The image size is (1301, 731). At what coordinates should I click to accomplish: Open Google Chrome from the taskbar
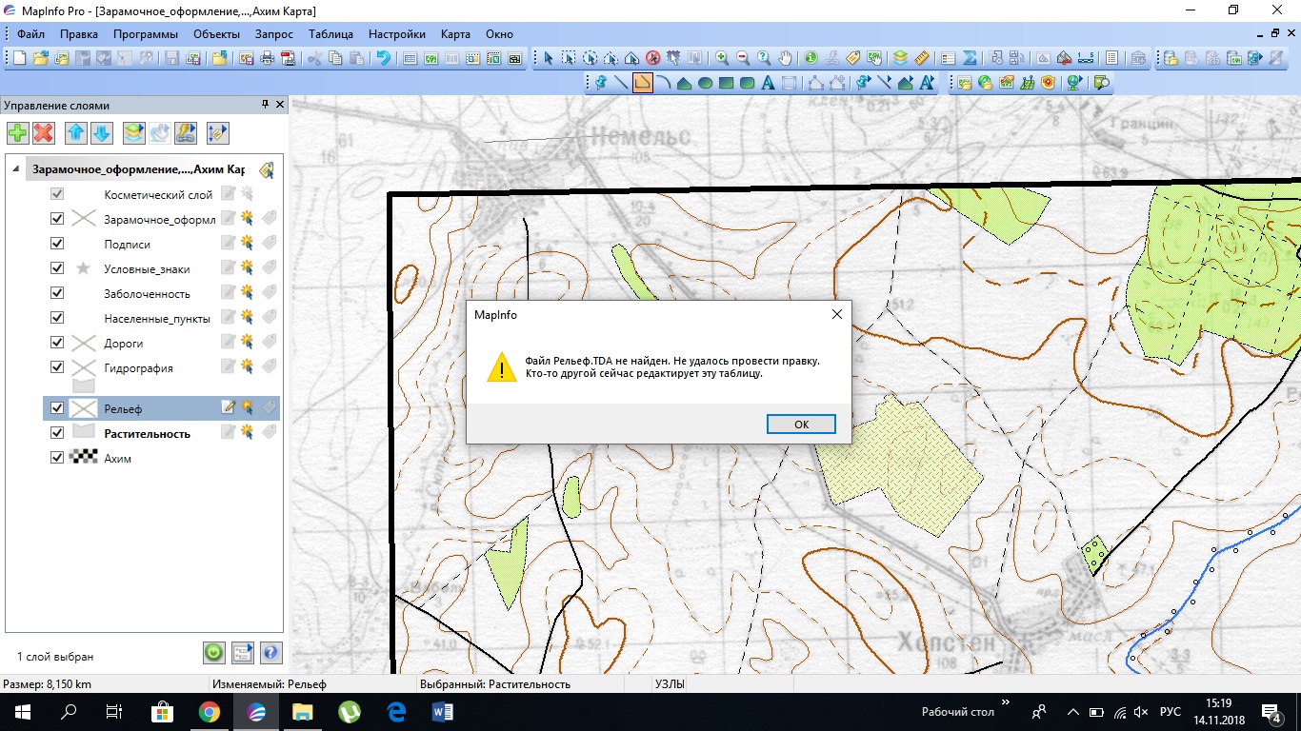pos(210,712)
